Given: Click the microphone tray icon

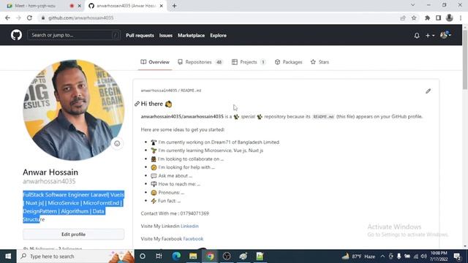Looking at the screenshot, I should click(x=399, y=256).
